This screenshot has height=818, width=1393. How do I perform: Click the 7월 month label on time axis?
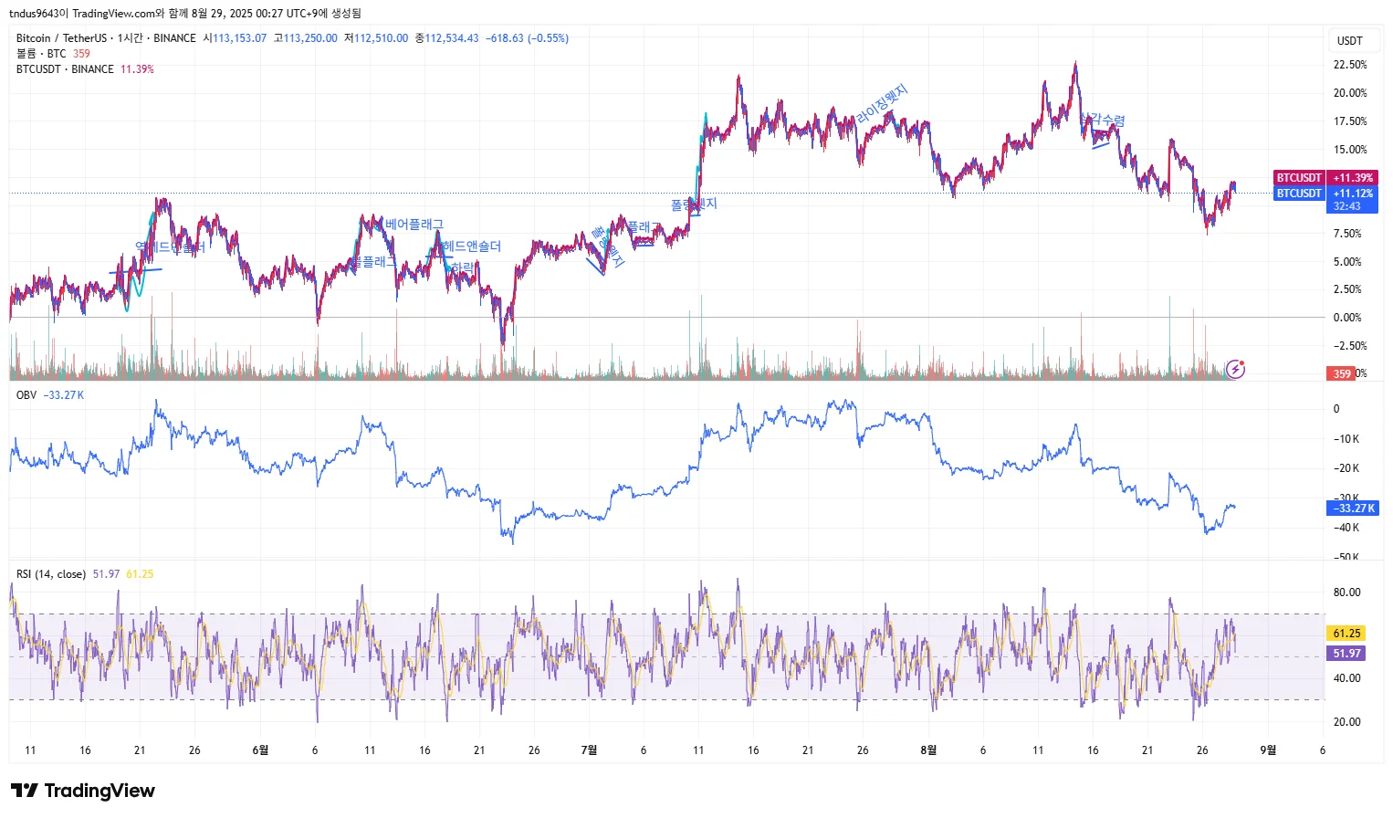coord(589,750)
